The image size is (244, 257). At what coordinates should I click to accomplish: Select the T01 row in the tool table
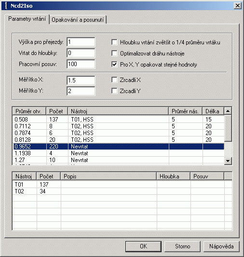(122, 185)
